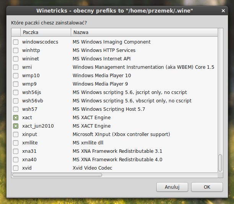This screenshot has height=204, width=234.
Task: Check the wmi package checkbox
Action: (x=16, y=67)
